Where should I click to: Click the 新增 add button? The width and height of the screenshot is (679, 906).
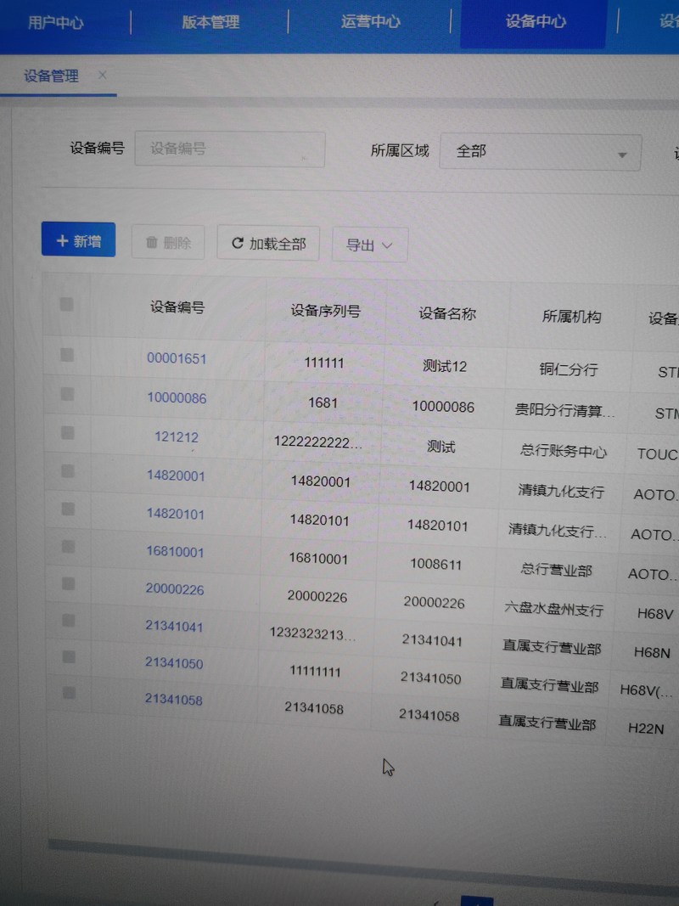(78, 240)
